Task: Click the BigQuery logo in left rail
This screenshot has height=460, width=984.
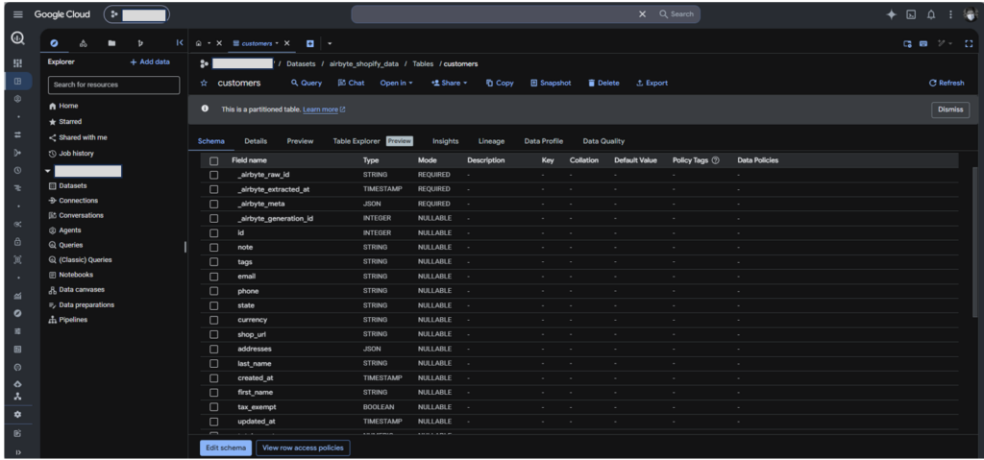Action: (17, 39)
